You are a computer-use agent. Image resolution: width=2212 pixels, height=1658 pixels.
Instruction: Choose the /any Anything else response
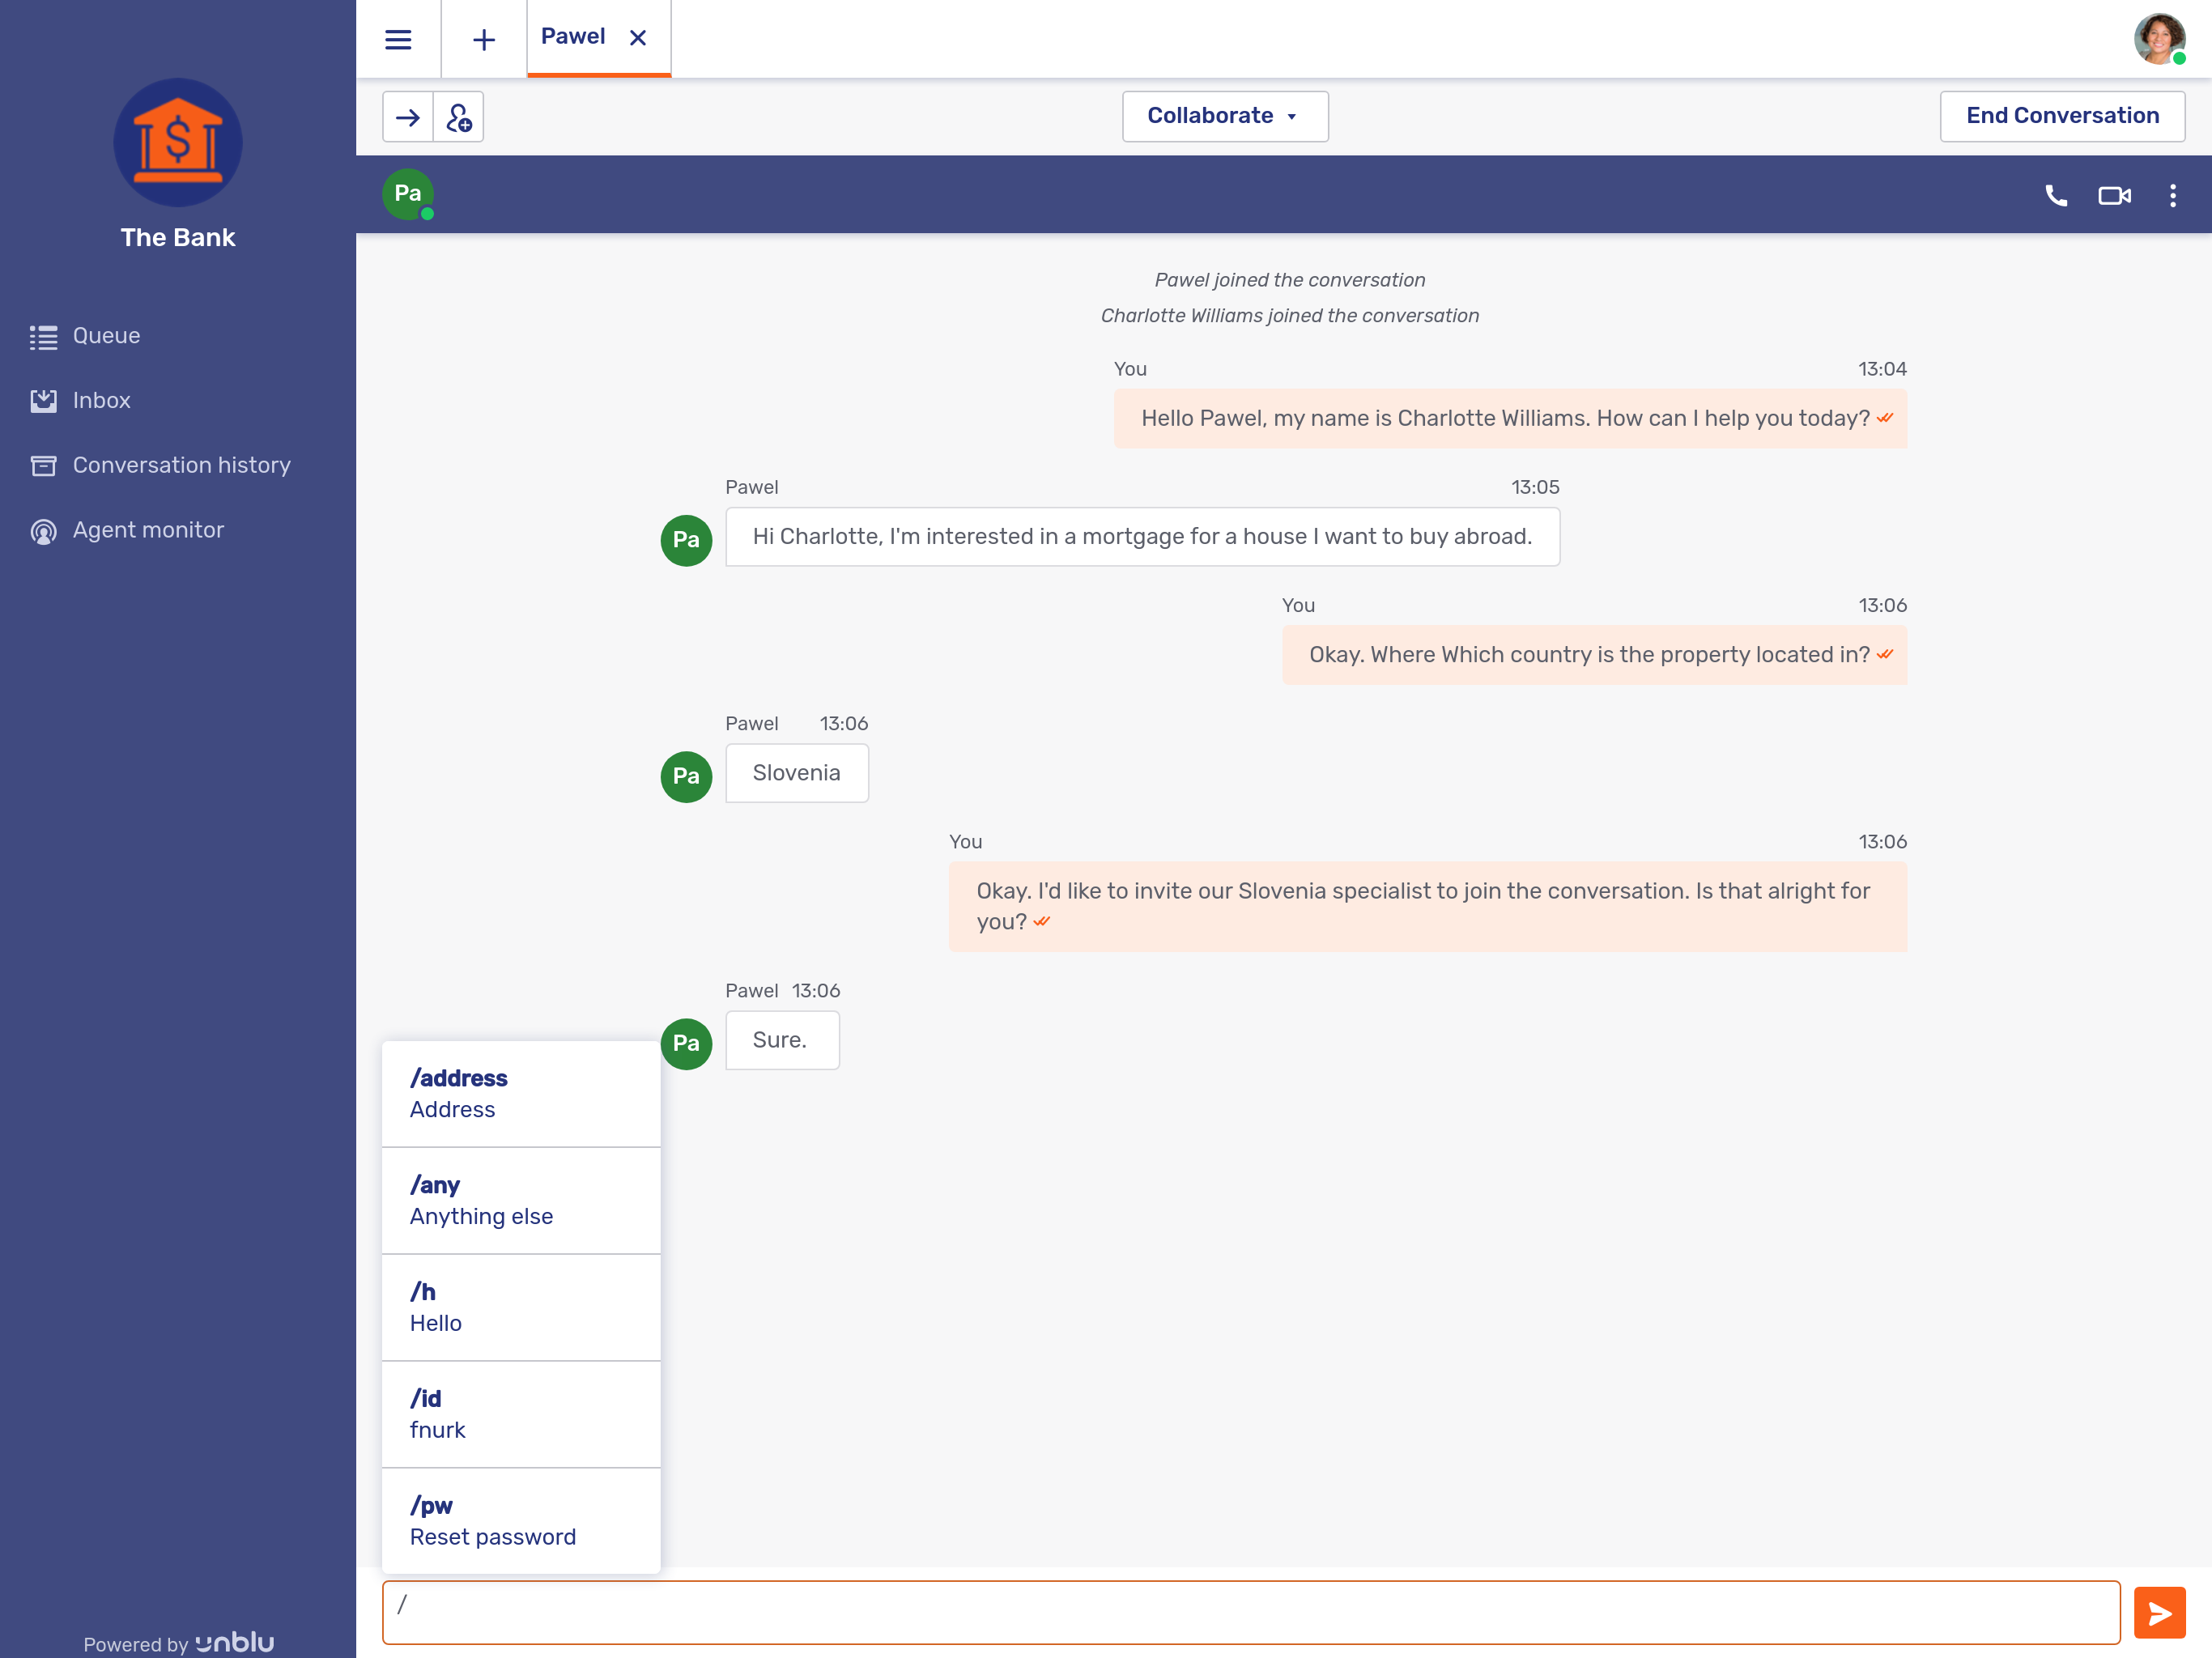520,1200
